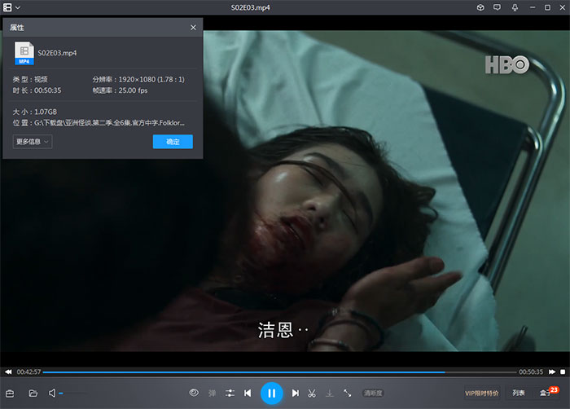The image size is (570, 409).
Task: Expand the 更多信息 dropdown
Action: 33,142
